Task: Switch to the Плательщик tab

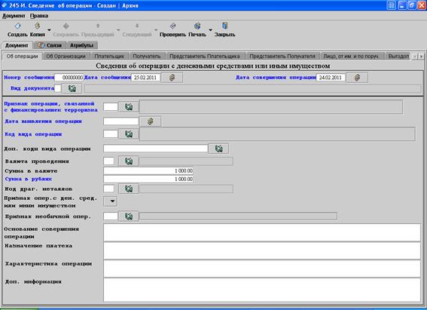Action: [x=109, y=56]
